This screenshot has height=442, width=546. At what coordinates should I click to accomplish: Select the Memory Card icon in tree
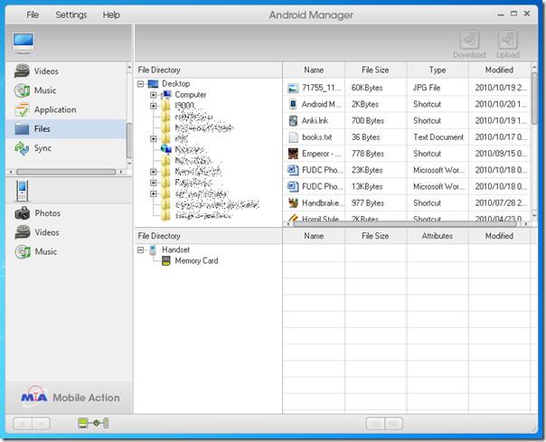tap(166, 261)
